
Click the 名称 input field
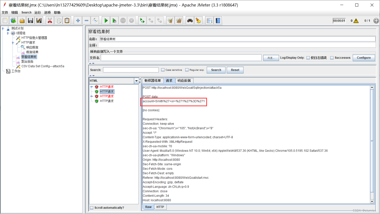coord(237,39)
